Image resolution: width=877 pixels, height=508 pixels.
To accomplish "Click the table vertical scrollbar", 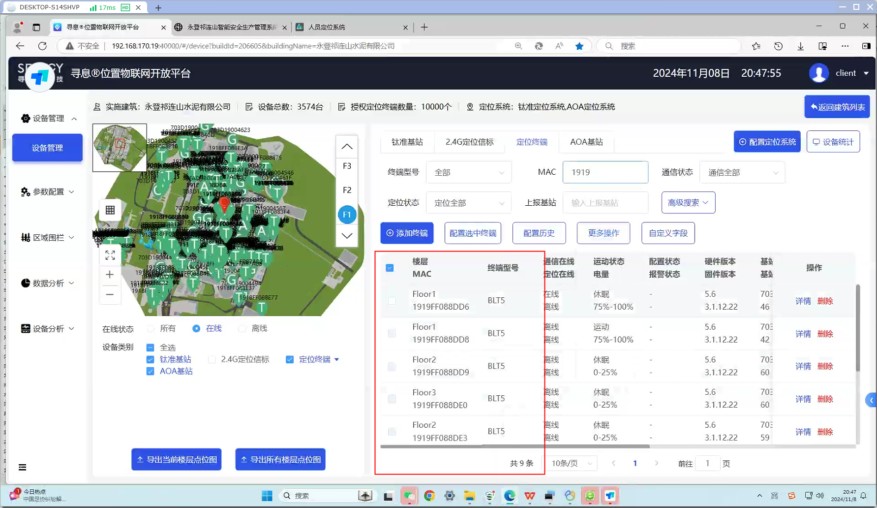I will pos(858,328).
